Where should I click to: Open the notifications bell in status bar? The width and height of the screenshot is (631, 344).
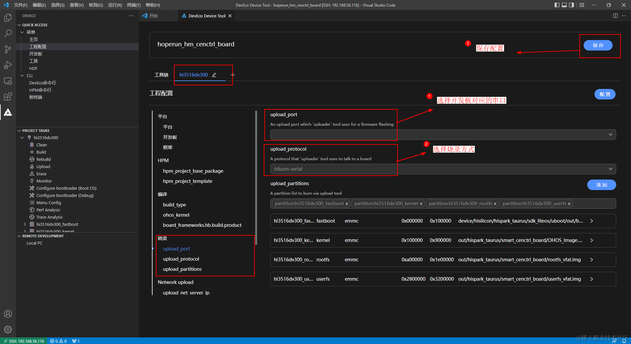tap(624, 341)
